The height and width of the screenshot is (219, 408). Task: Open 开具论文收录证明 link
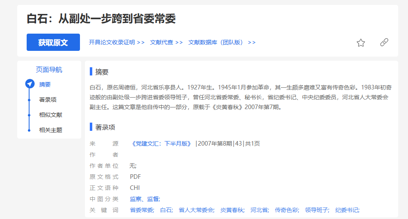[x=116, y=42]
